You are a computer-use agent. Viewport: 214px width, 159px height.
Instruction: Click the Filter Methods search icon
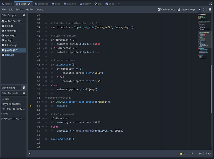coord(24,93)
